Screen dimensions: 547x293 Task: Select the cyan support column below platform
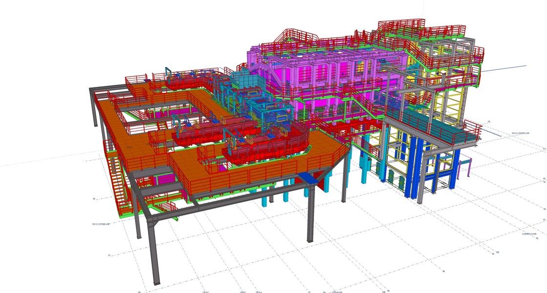[x=264, y=198]
